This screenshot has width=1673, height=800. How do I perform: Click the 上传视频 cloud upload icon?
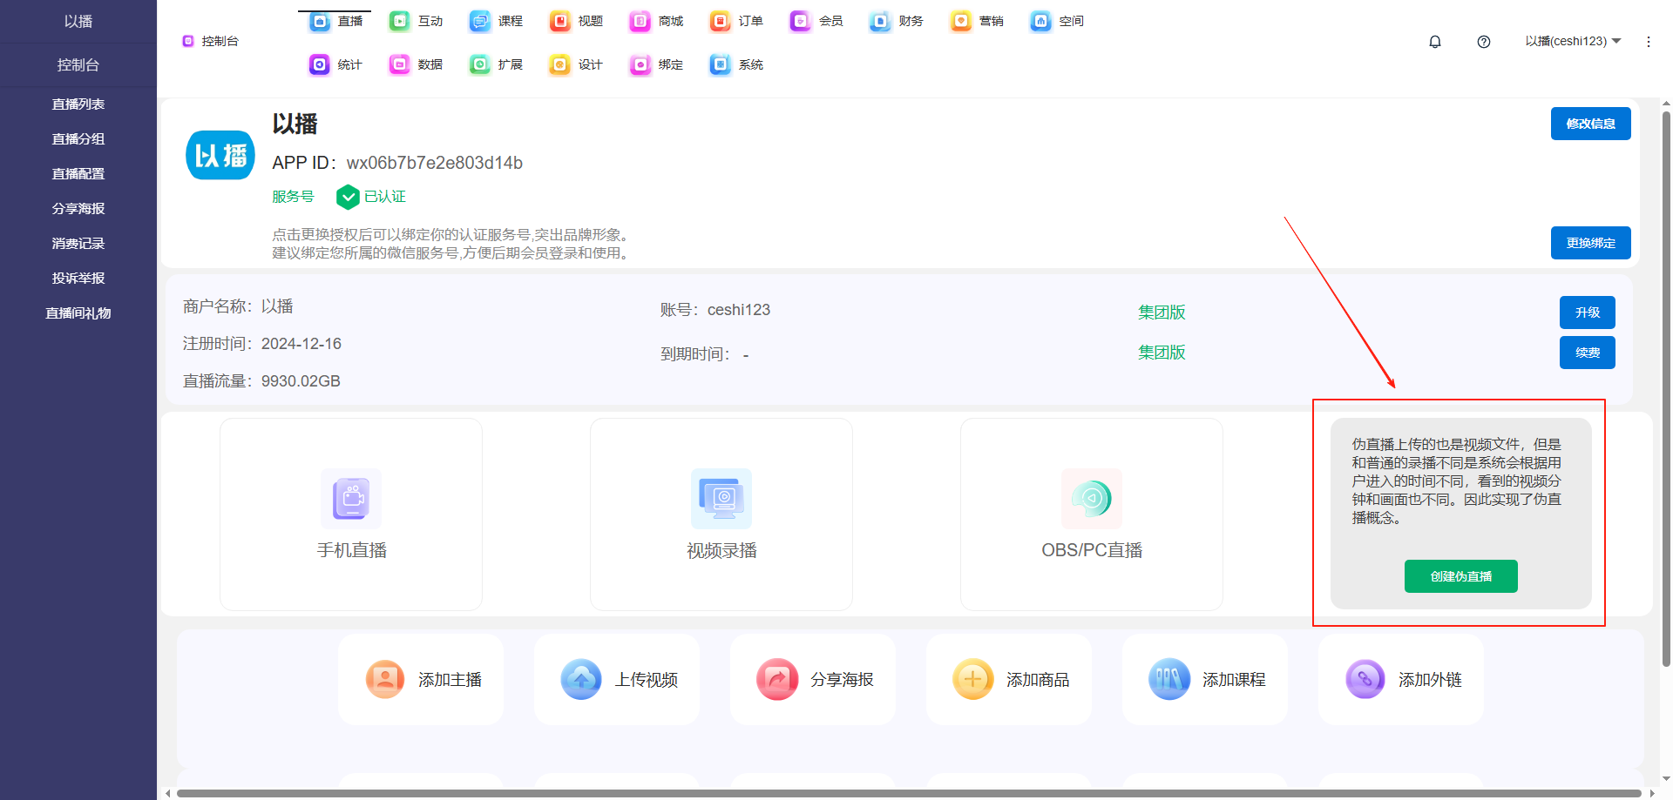(581, 679)
